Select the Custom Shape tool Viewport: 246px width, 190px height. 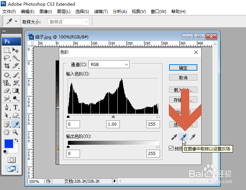point(16,115)
